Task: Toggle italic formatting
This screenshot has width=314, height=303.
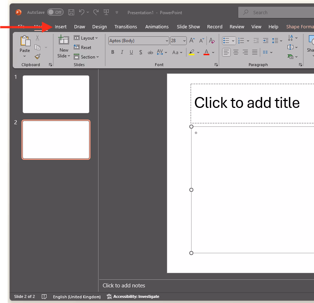Action: tap(122, 52)
